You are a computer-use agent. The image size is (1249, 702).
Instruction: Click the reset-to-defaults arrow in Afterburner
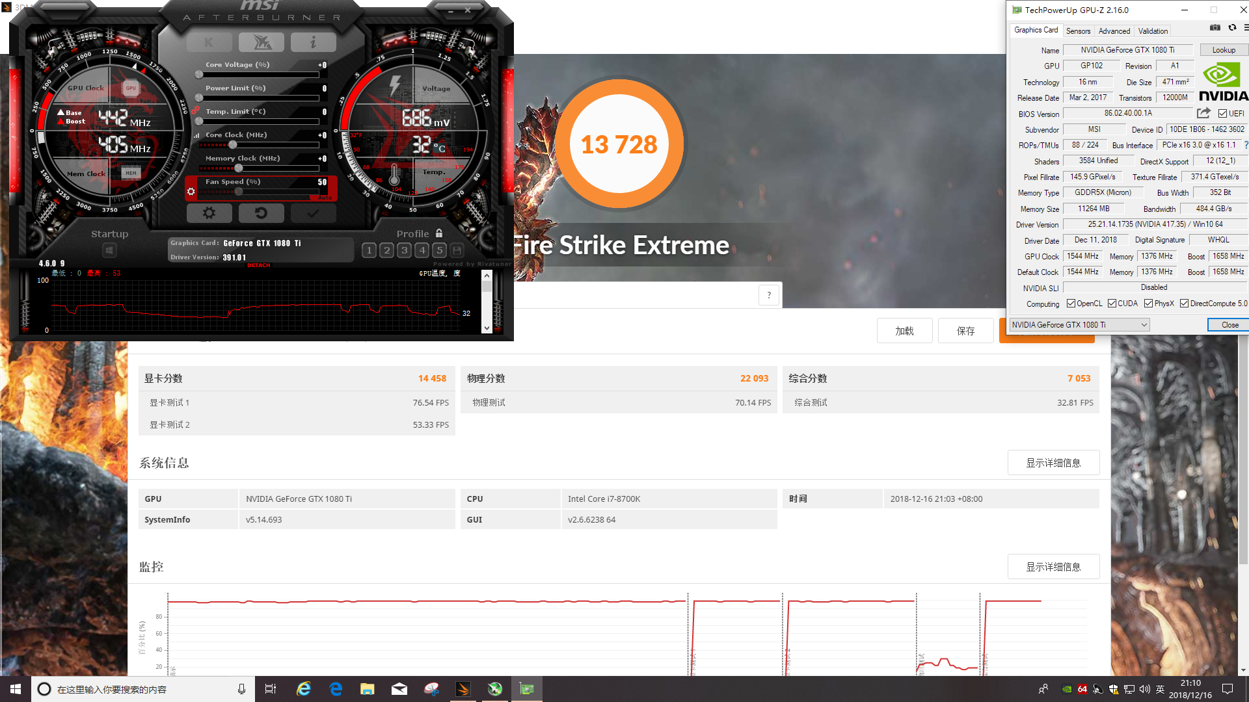(x=261, y=213)
